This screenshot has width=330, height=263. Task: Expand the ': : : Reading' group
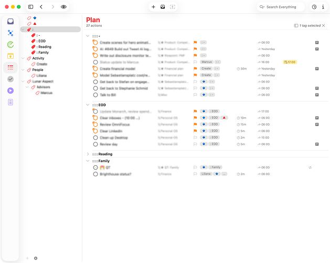click(88, 154)
